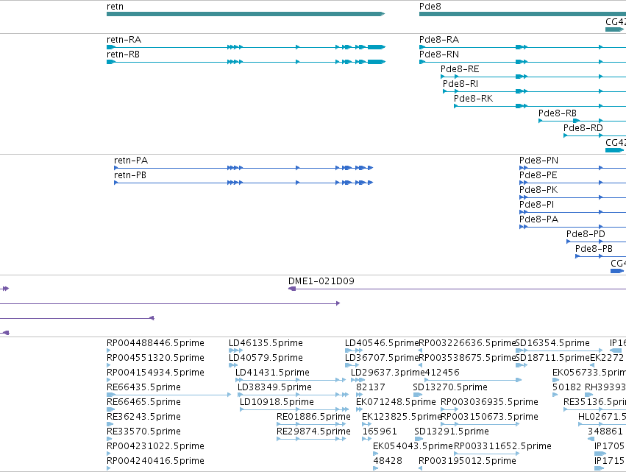Image resolution: width=626 pixels, height=472 pixels.
Task: Select the retn-RB transcript
Action: click(246, 62)
